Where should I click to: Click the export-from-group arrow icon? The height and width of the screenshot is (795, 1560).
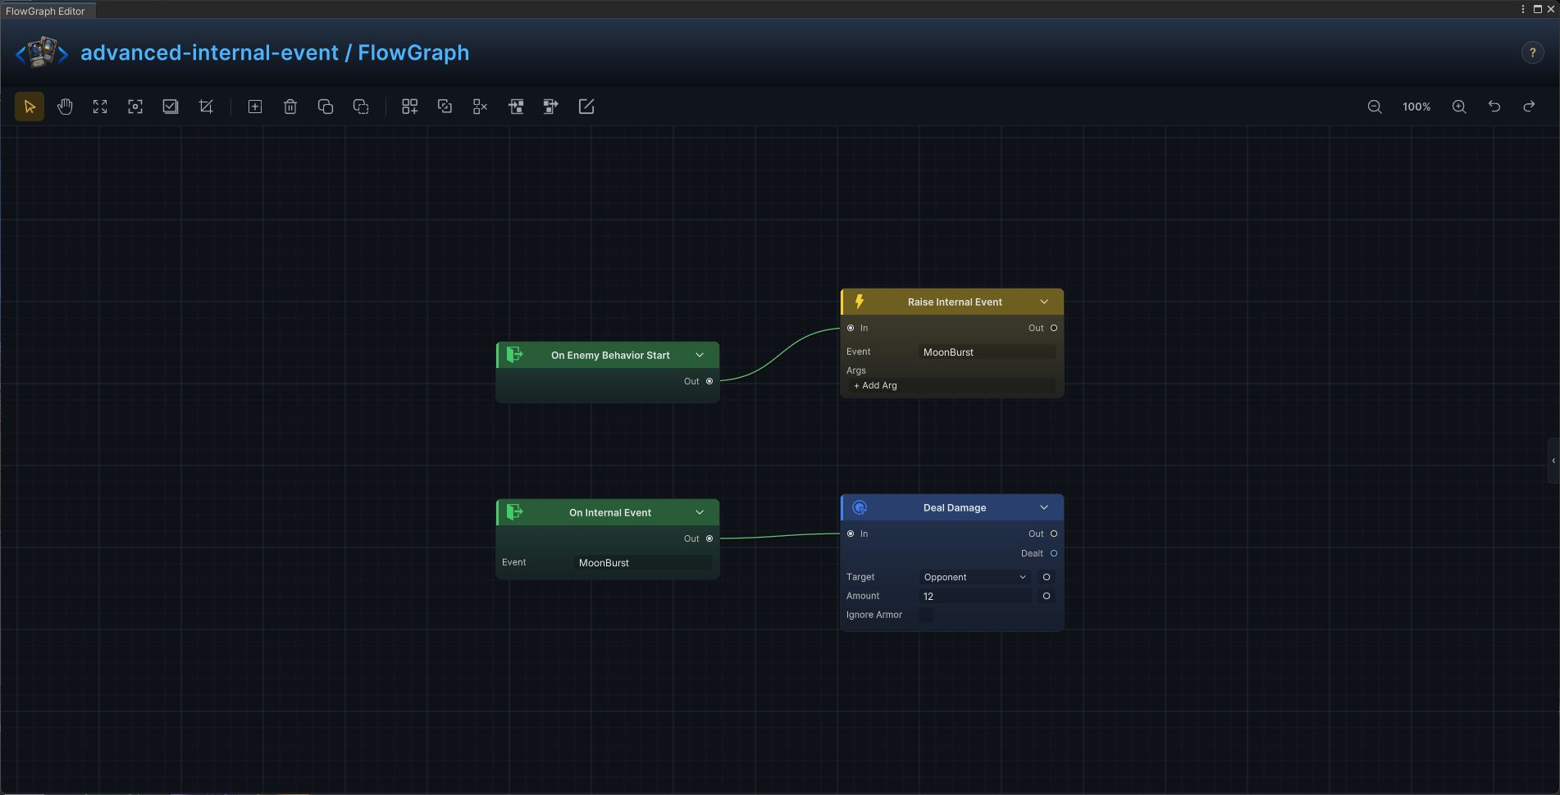pos(551,107)
